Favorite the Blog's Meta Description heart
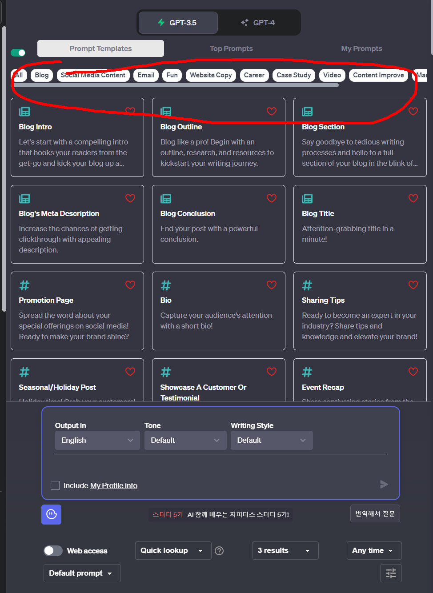Image resolution: width=433 pixels, height=593 pixels. tap(130, 198)
